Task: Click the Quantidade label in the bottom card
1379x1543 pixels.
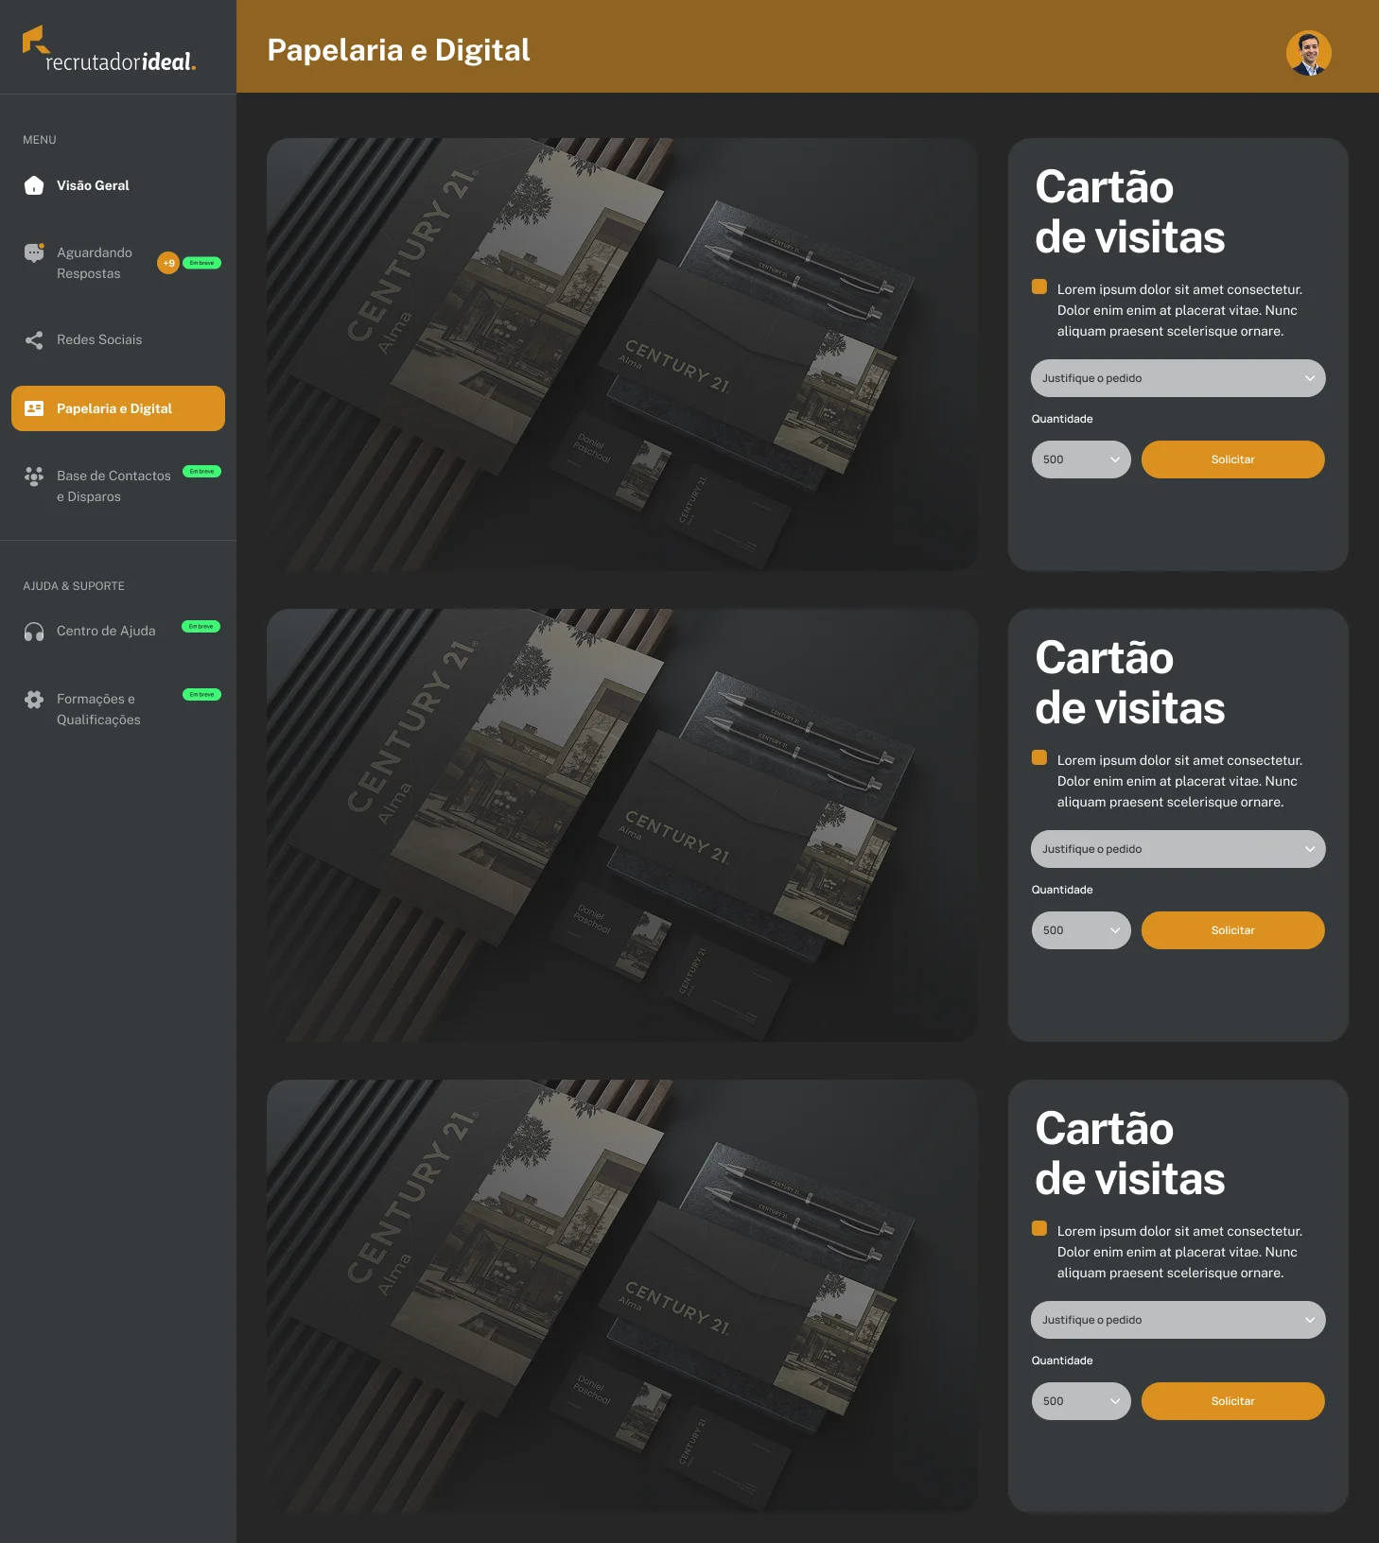Action: pyautogui.click(x=1062, y=1361)
